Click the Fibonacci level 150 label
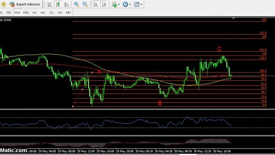 click(264, 54)
